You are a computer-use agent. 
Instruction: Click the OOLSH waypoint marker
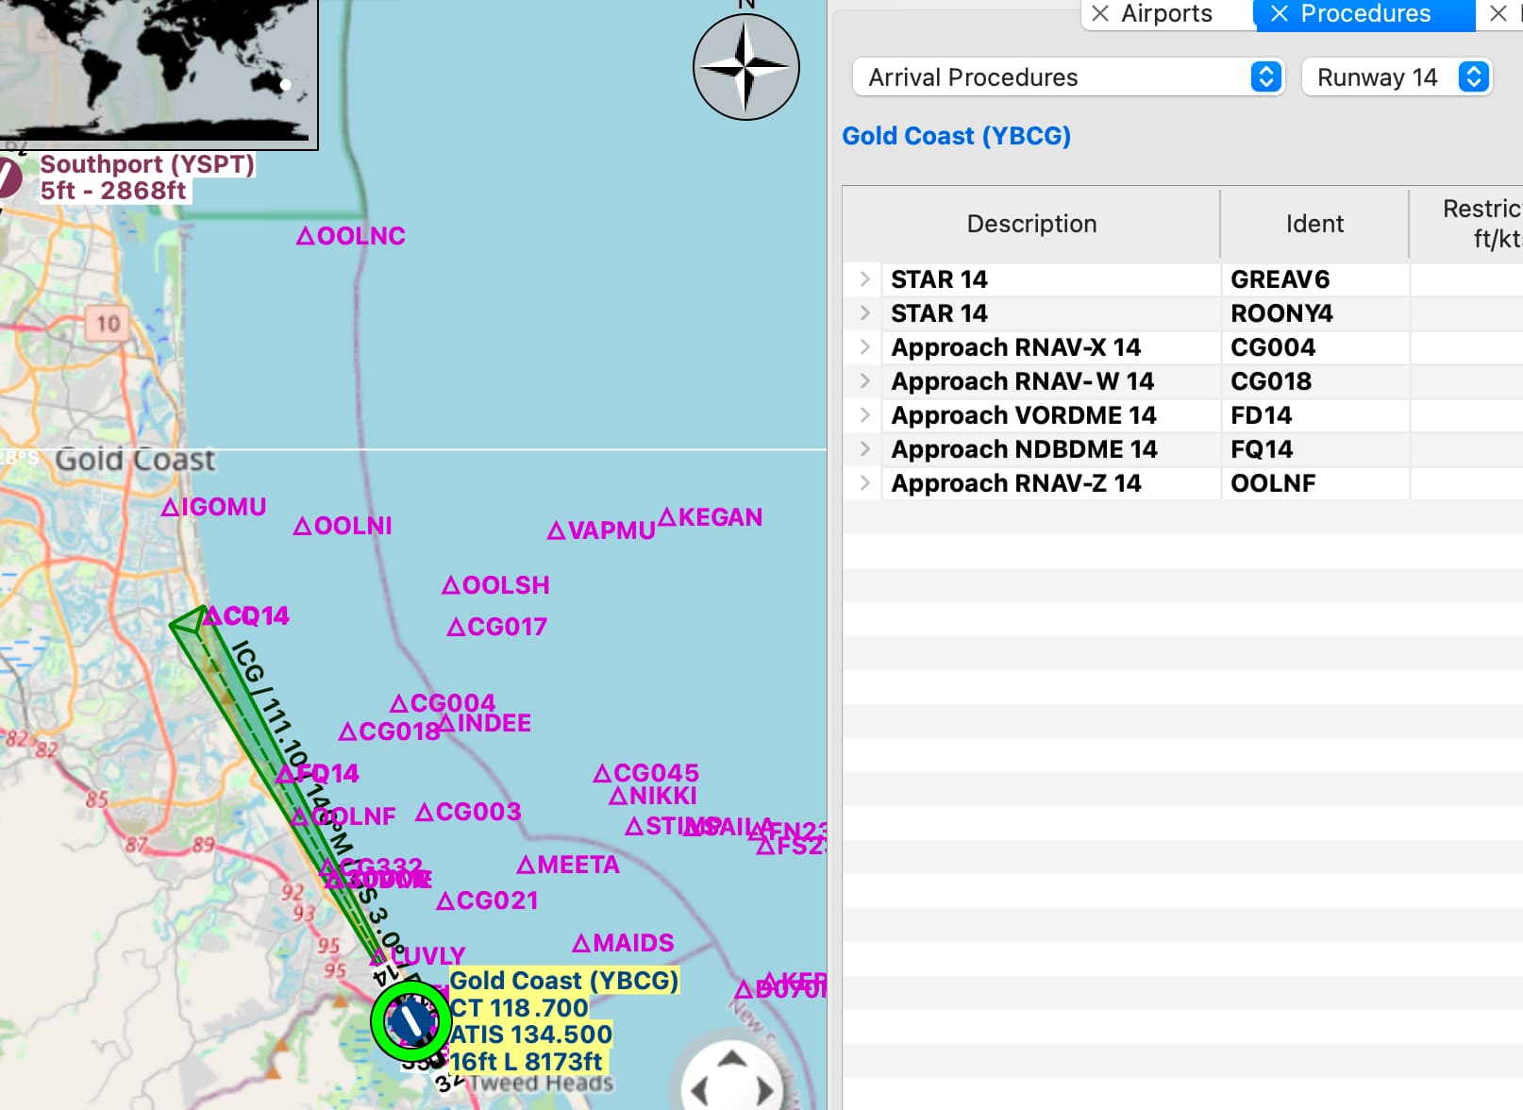[452, 585]
